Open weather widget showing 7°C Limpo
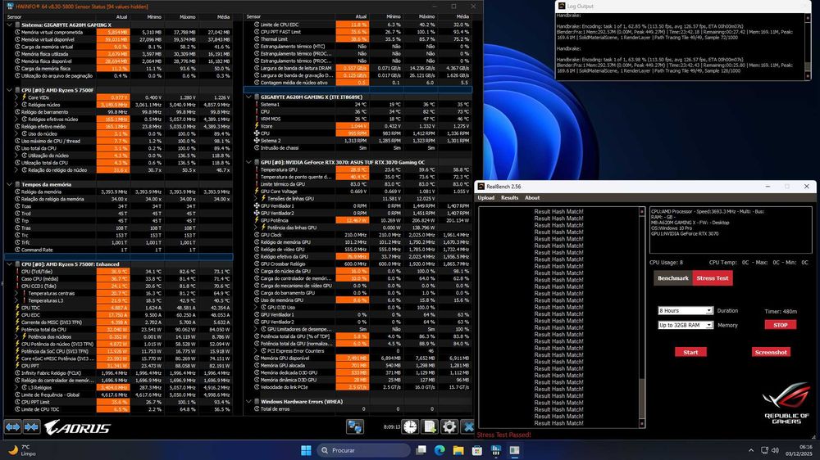The width and height of the screenshot is (820, 460). (x=22, y=450)
